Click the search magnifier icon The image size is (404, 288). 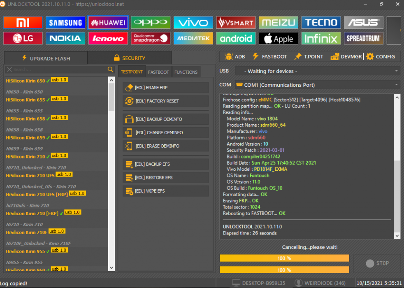110,69
